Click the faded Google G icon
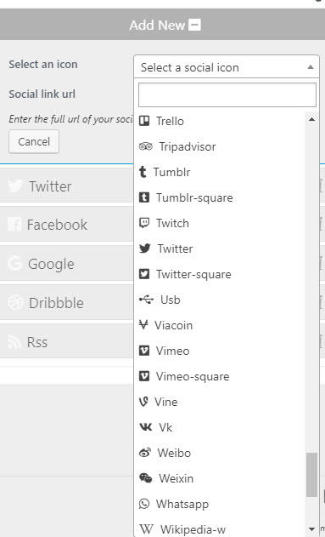 (x=14, y=263)
